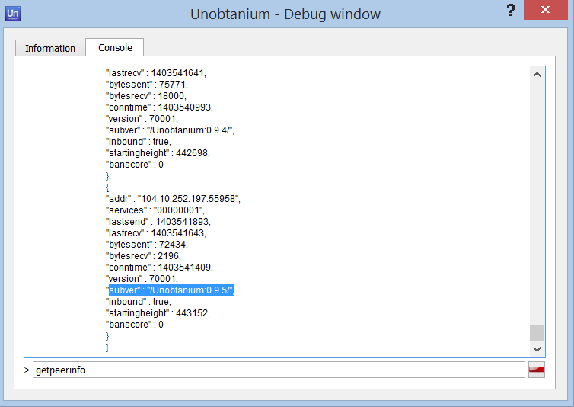Click the getpeerinfo command input field
This screenshot has width=574, height=407.
[279, 370]
